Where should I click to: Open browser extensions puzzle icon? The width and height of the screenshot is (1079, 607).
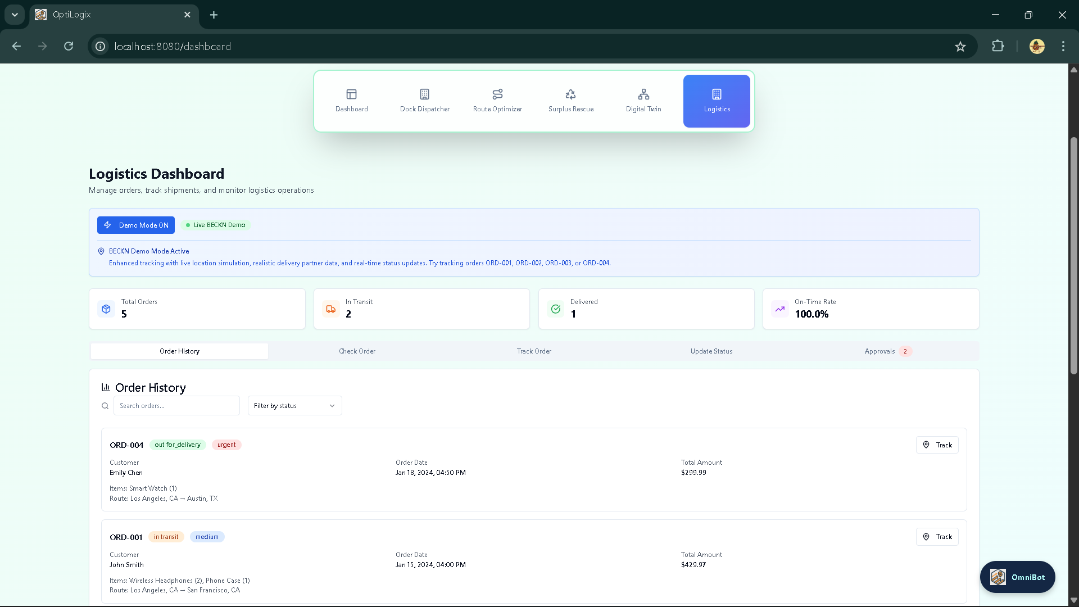point(998,46)
